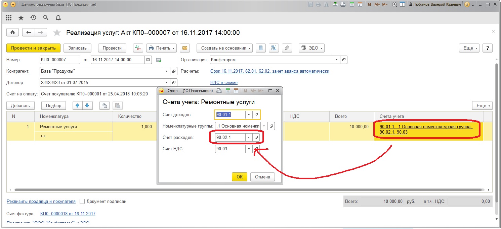Open Печать menu
Viewport: 501px width, 229px height.
pyautogui.click(x=162, y=48)
